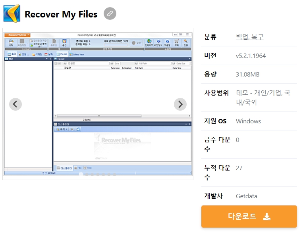This screenshot has width=301, height=232.
Task: Show the previous screenshot in the carousel
Action: tap(15, 104)
